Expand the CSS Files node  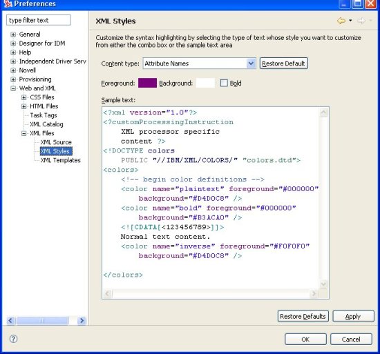pyautogui.click(x=23, y=97)
